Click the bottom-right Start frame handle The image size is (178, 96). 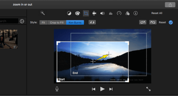(127, 80)
